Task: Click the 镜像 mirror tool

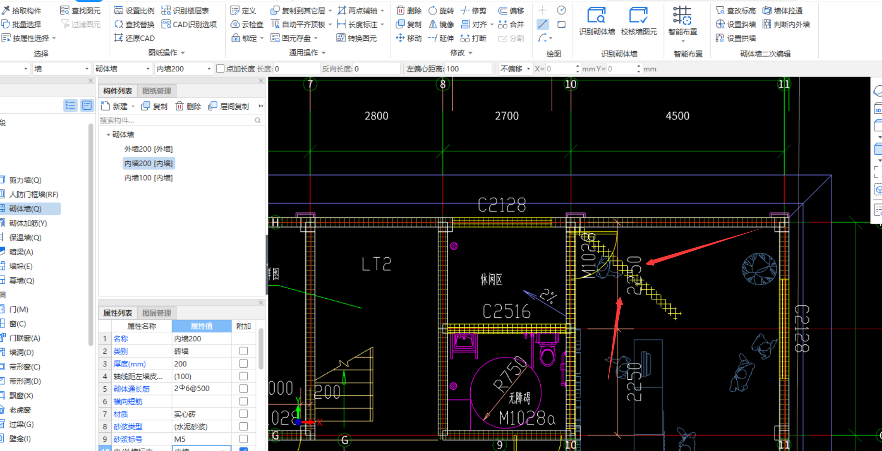Action: tap(441, 24)
